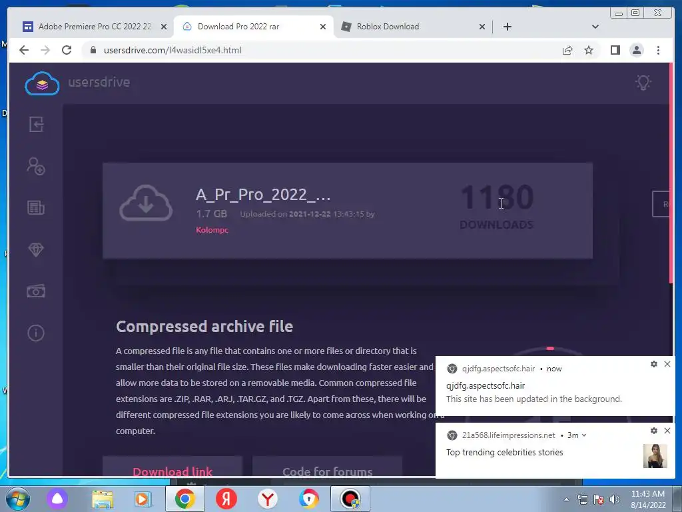The image size is (682, 512).
Task: Click the network tray icon
Action: click(582, 499)
